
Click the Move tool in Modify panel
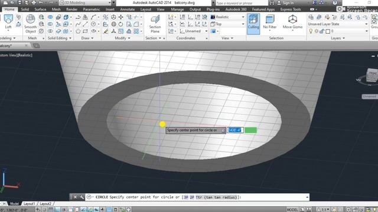click(x=120, y=17)
